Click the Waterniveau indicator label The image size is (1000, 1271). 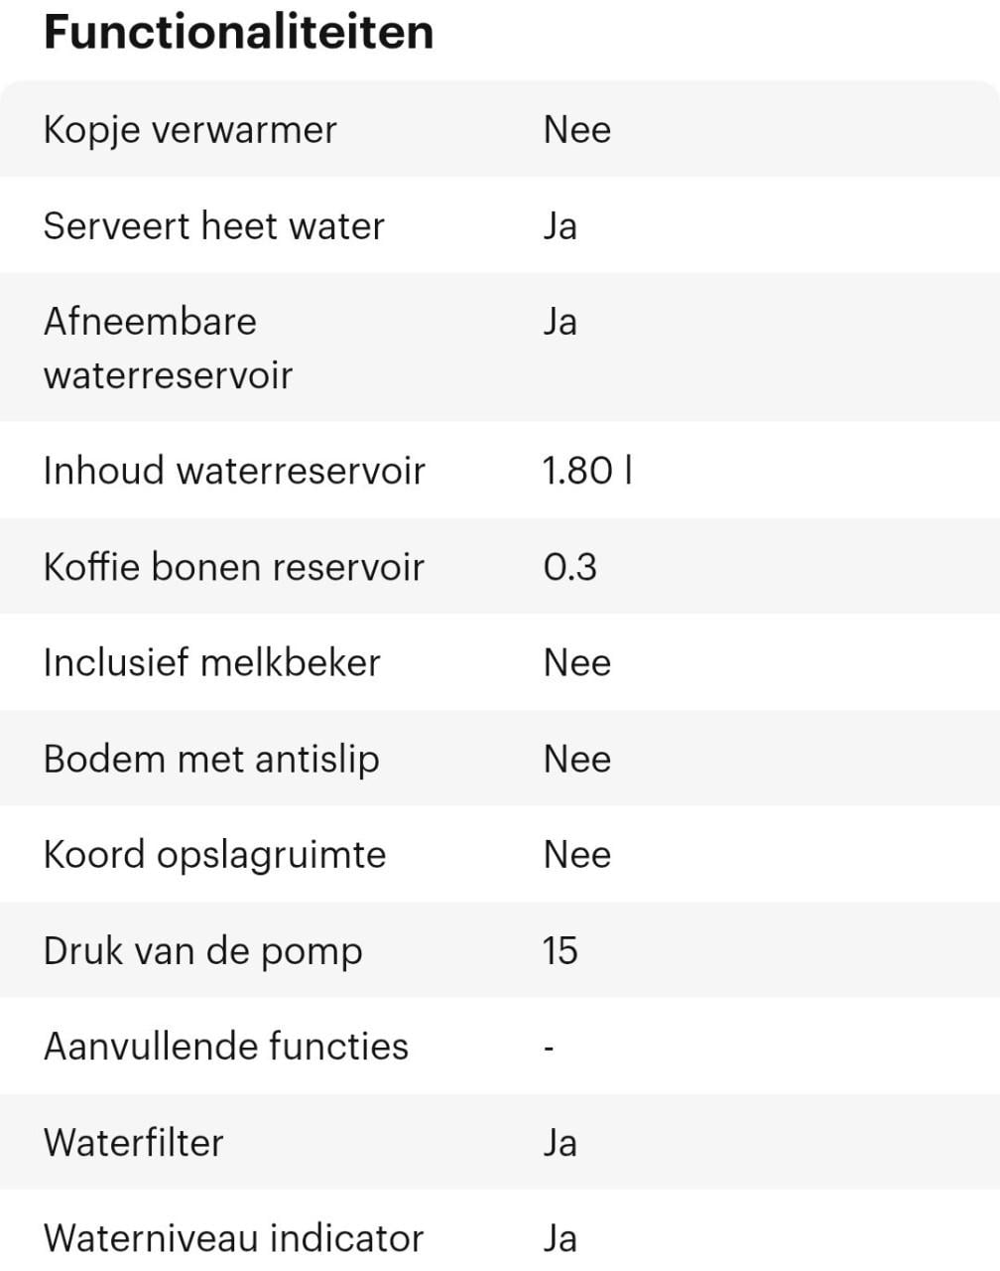pyautogui.click(x=233, y=1238)
